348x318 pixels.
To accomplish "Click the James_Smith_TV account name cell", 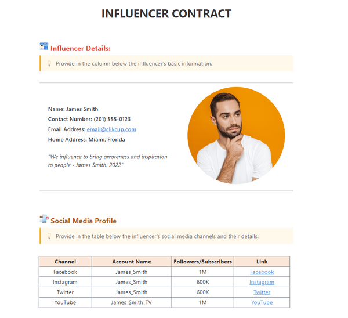I will point(132,302).
